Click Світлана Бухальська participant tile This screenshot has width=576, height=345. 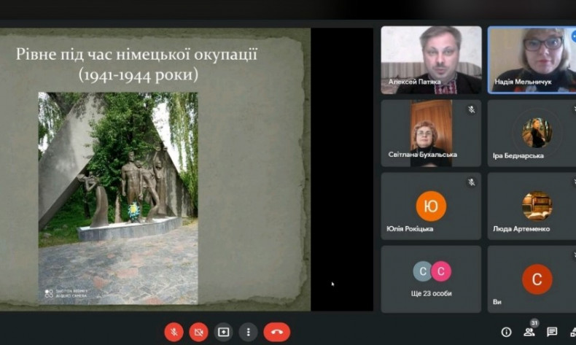pyautogui.click(x=431, y=133)
